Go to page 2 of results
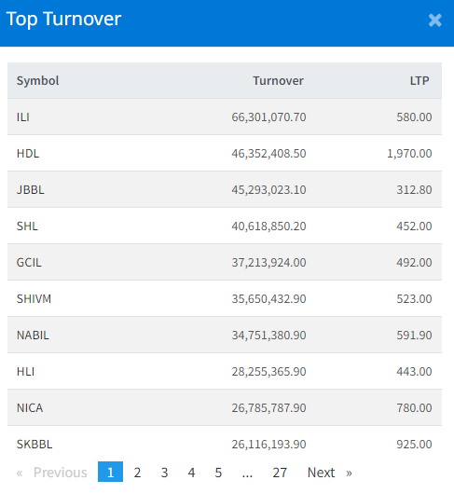 (137, 473)
